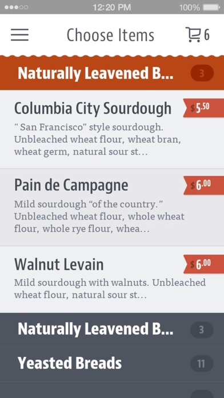The height and width of the screenshot is (398, 224).
Task: Select the Pain de Campagne title
Action: 71,185
